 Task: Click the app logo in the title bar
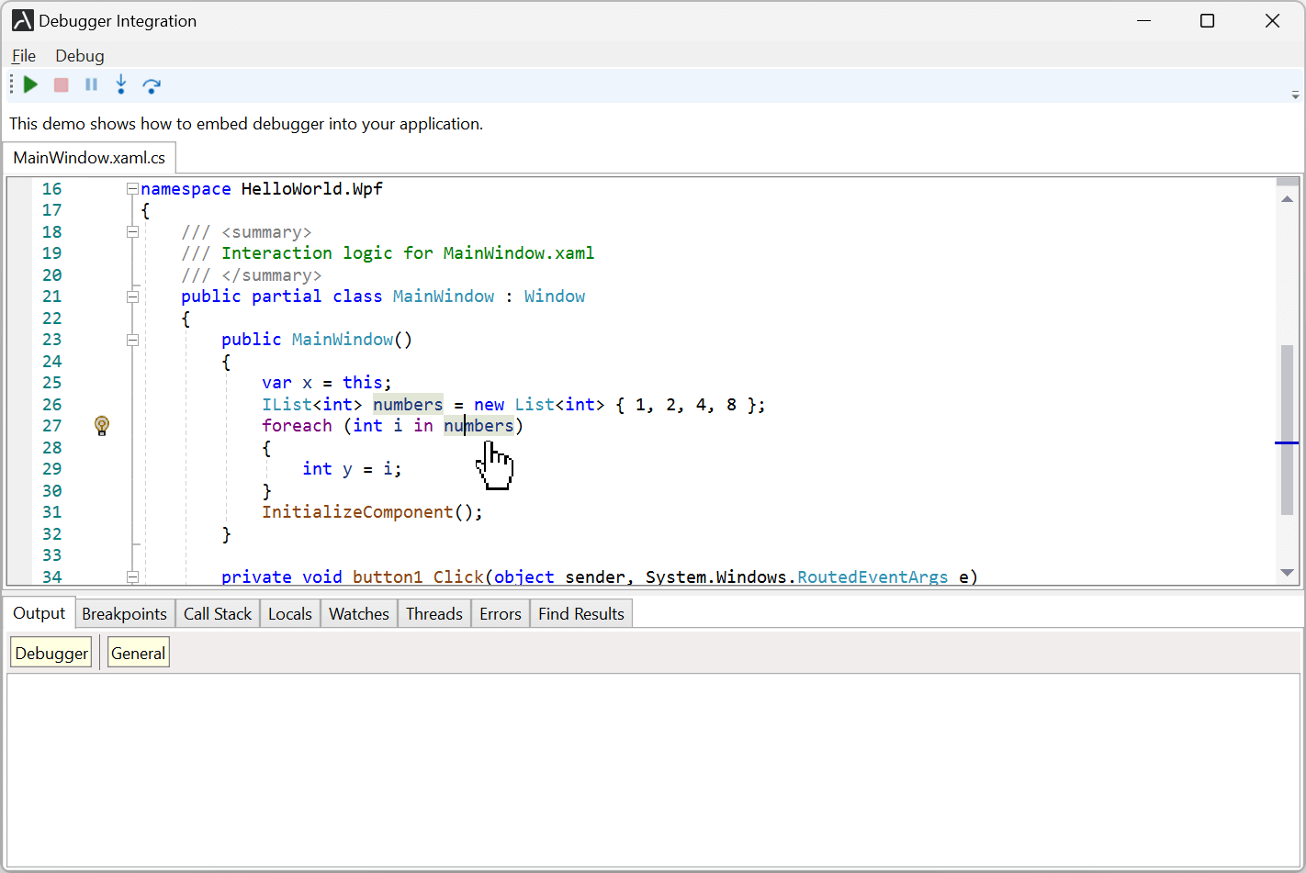click(x=22, y=20)
